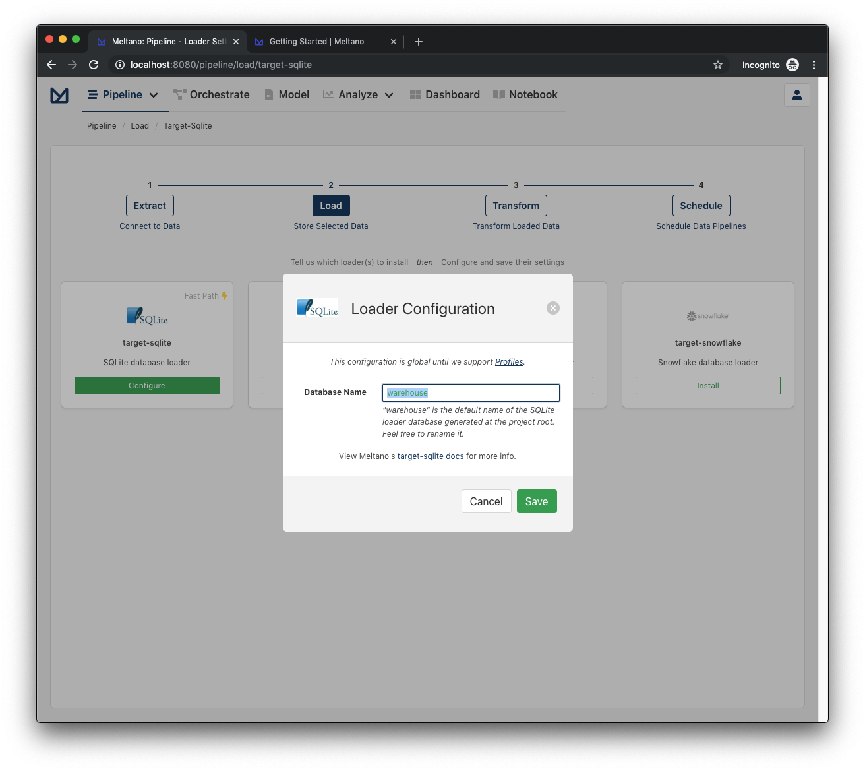The height and width of the screenshot is (771, 865).
Task: Click the user profile icon button
Action: 797,95
